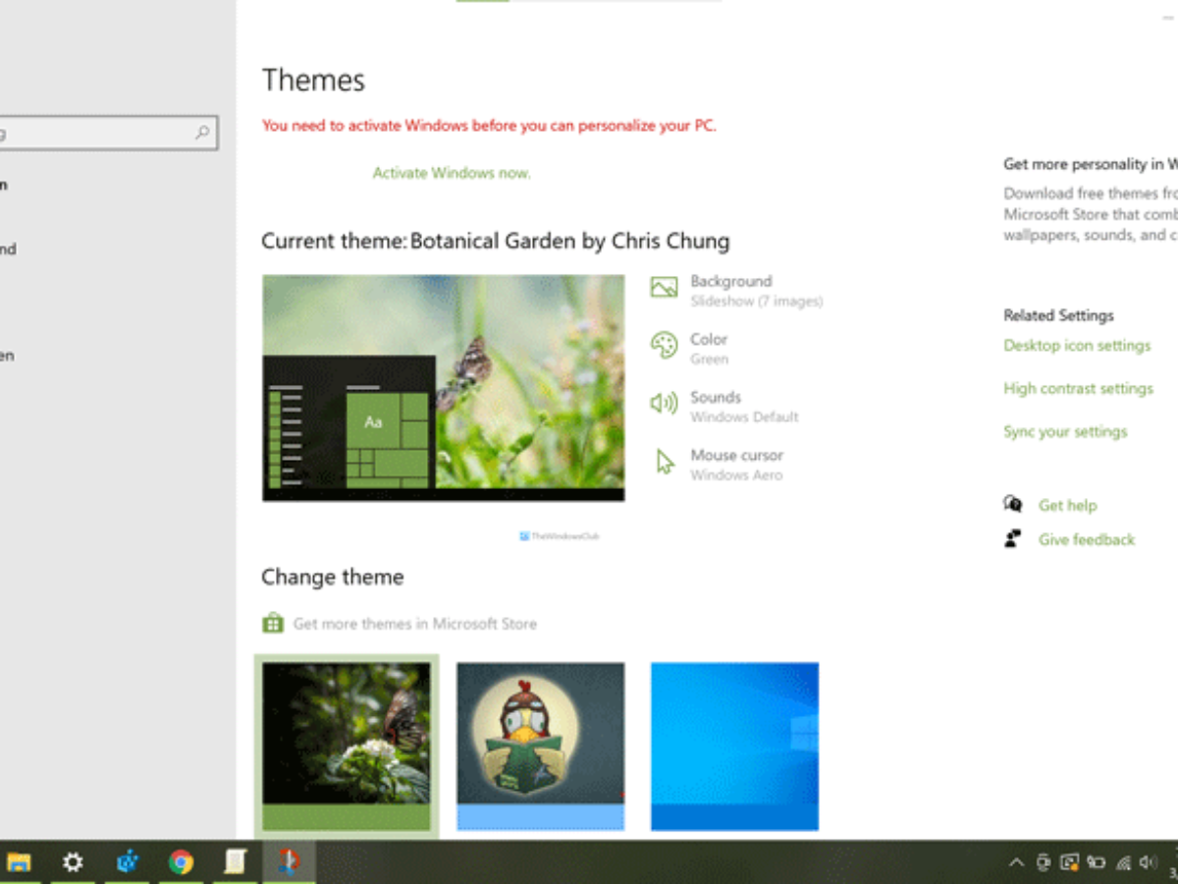Viewport: 1178px width, 884px height.
Task: Click the Mouse cursor option label
Action: [x=737, y=455]
